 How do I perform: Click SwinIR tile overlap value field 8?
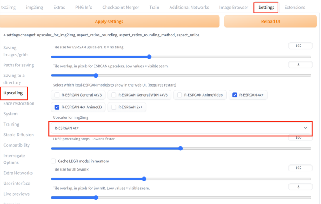pyautogui.click(x=301, y=187)
